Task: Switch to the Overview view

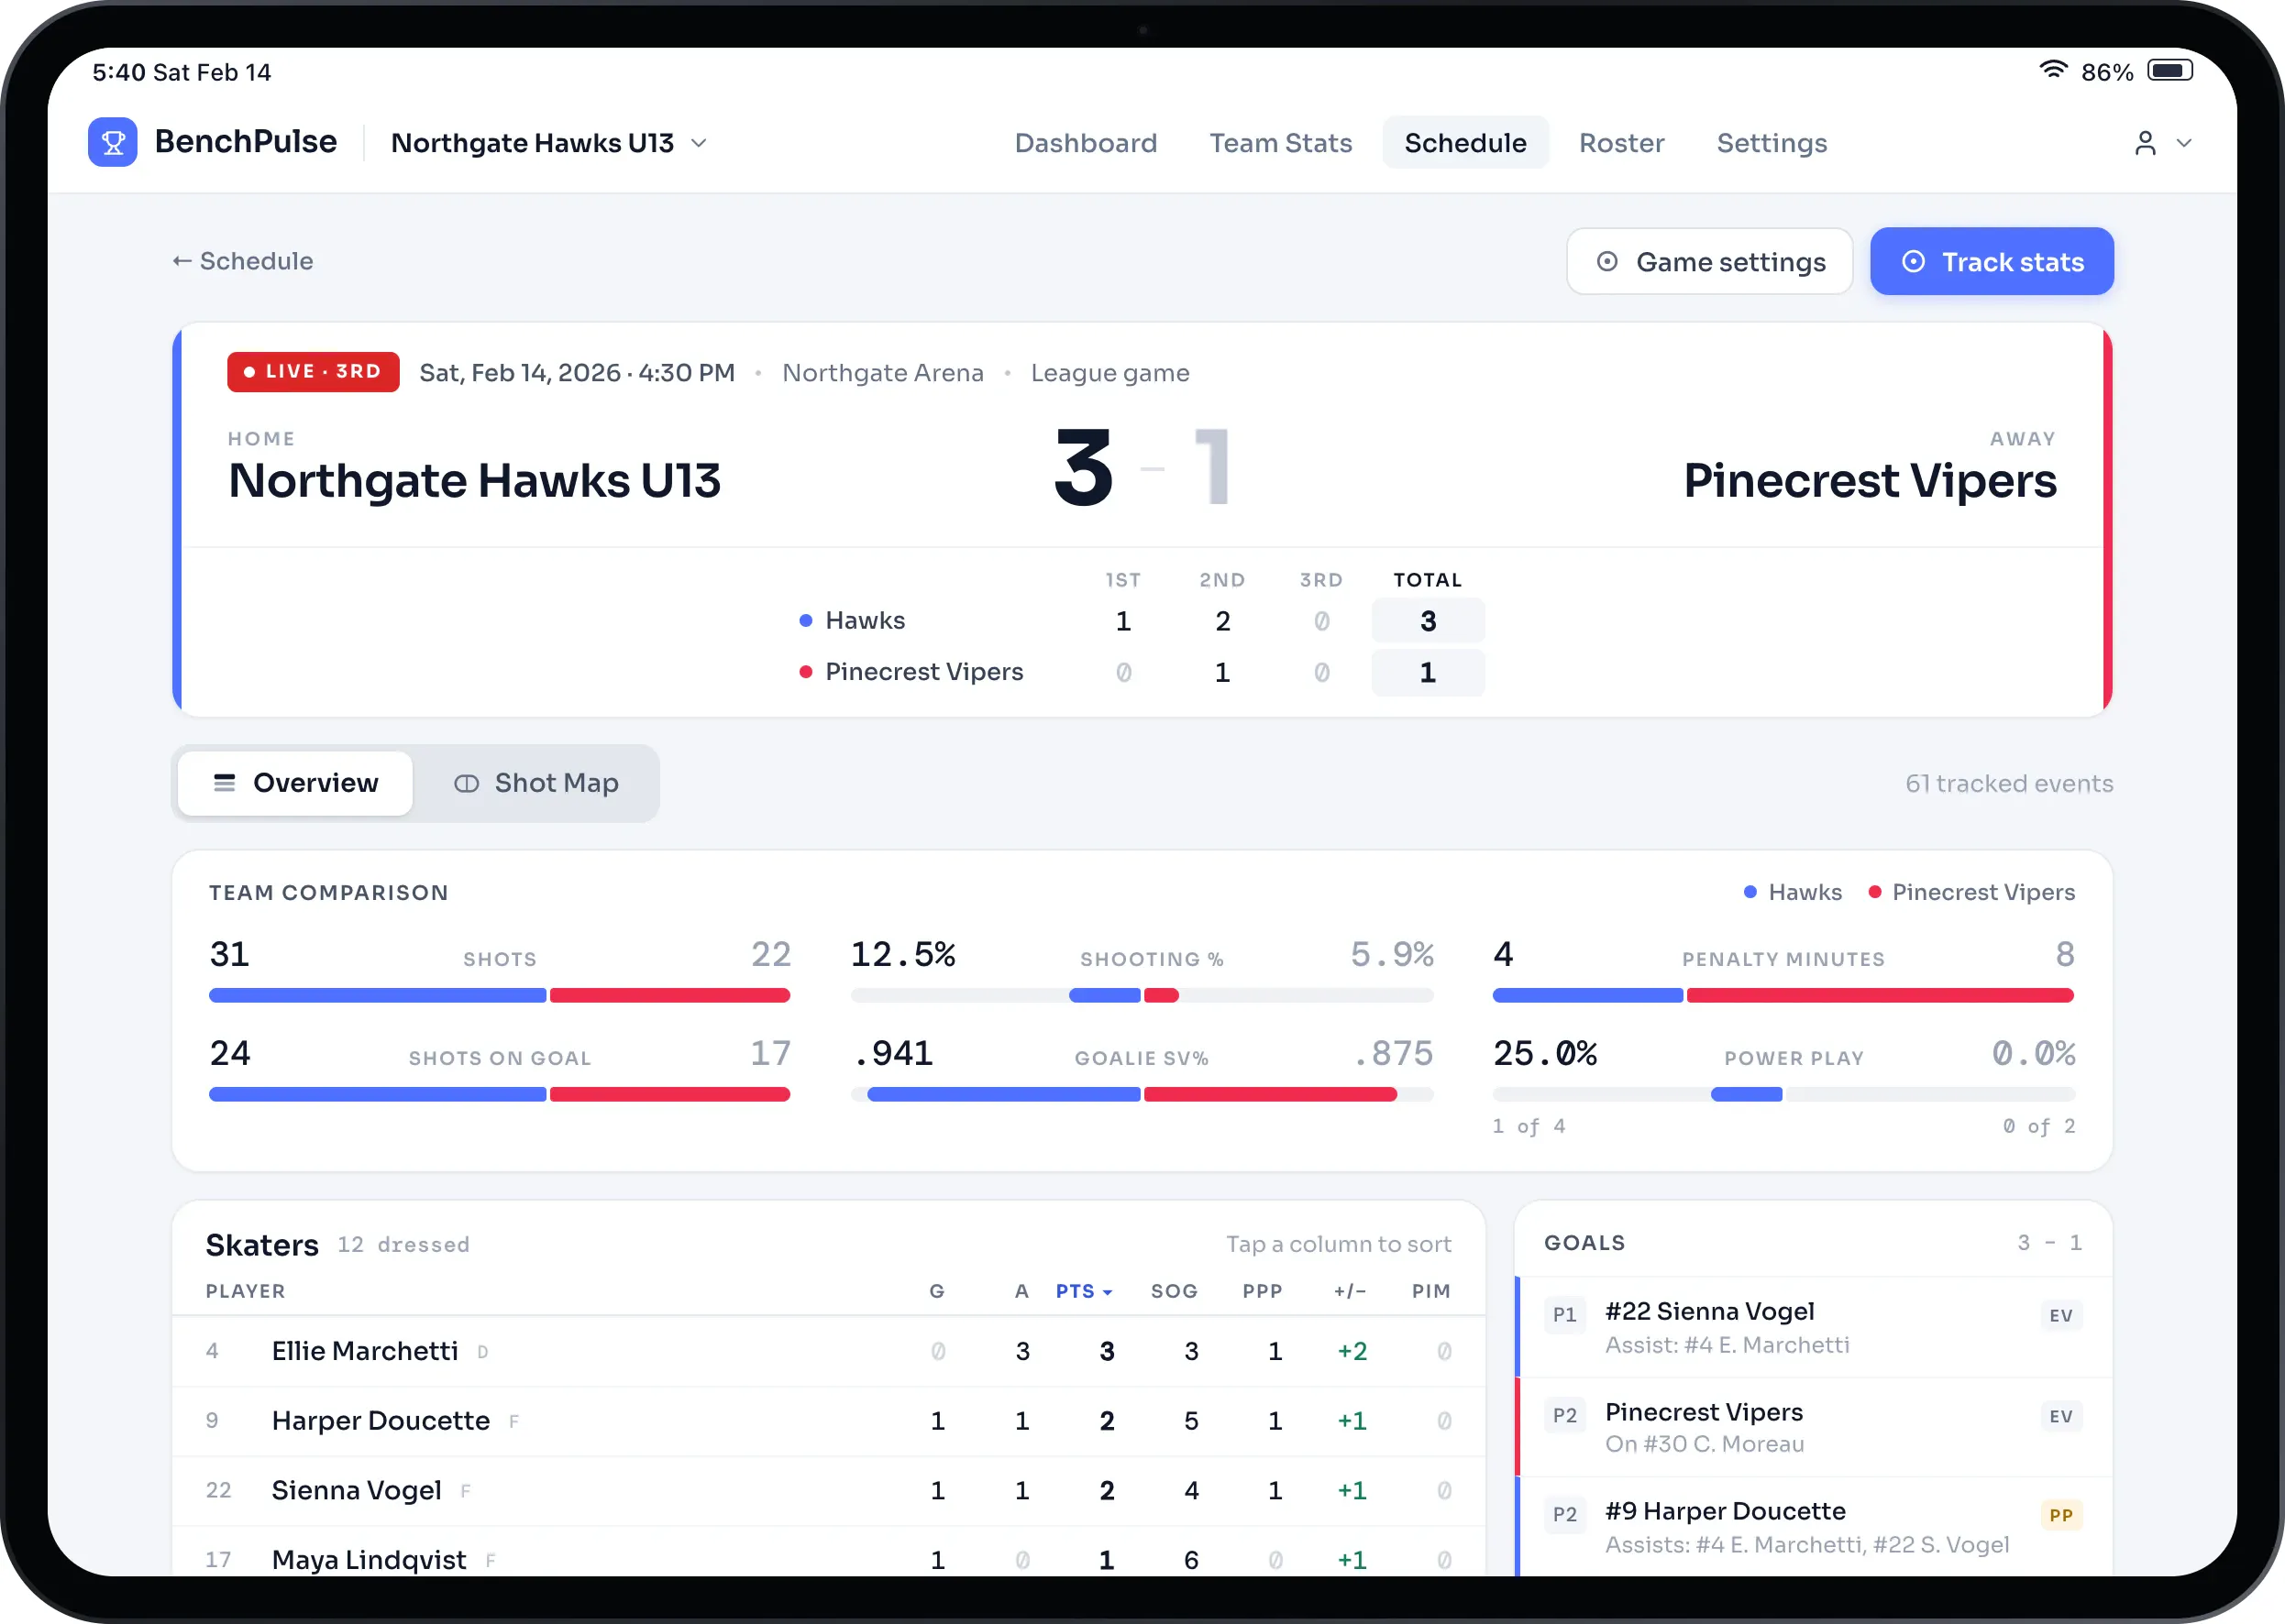Action: coord(295,783)
